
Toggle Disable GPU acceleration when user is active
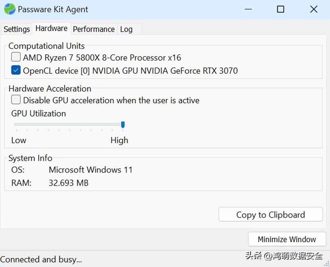tap(16, 100)
